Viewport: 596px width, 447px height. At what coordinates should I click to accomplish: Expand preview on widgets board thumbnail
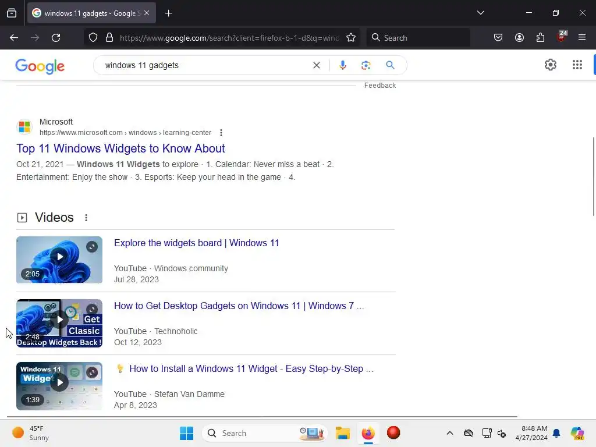click(x=91, y=247)
